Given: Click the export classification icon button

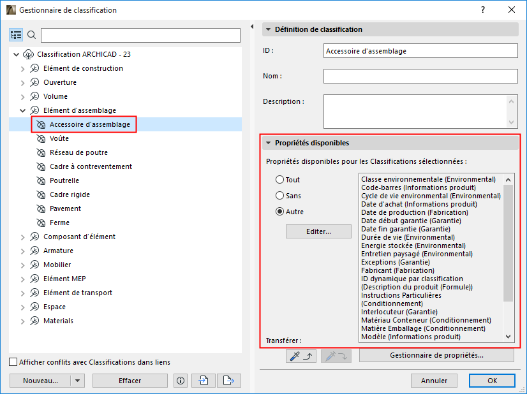Looking at the screenshot, I should 228,381.
